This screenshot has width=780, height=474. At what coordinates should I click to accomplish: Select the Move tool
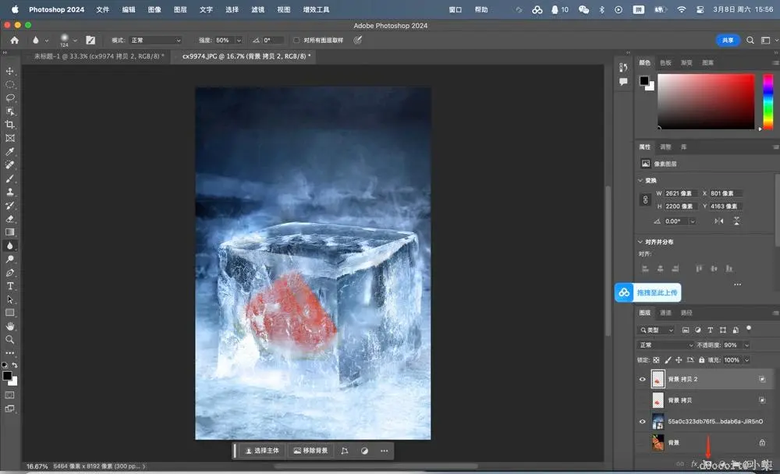(10, 71)
